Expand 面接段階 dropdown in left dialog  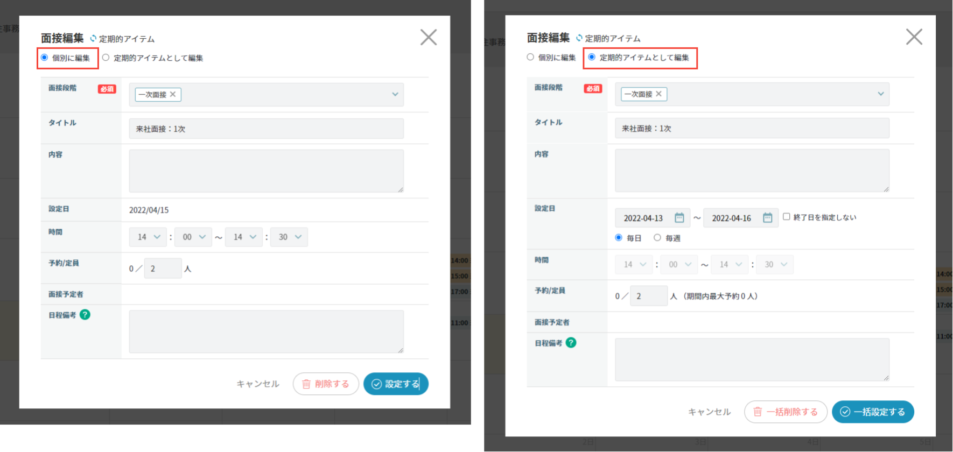[395, 94]
